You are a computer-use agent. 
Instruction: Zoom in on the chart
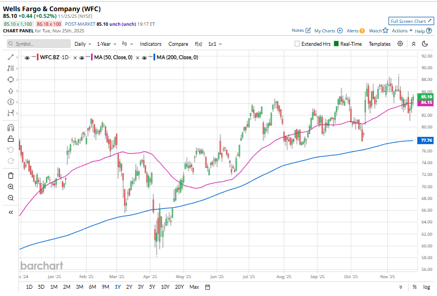[x=11, y=187]
